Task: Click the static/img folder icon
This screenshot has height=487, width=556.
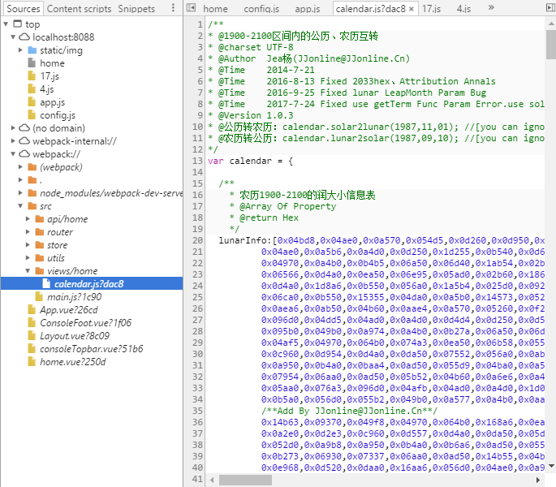Action: coord(32,50)
